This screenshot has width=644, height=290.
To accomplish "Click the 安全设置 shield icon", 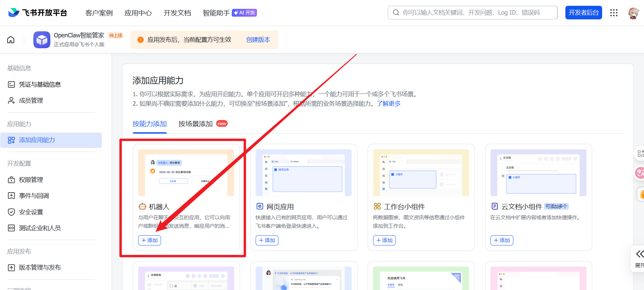I will click(x=11, y=212).
